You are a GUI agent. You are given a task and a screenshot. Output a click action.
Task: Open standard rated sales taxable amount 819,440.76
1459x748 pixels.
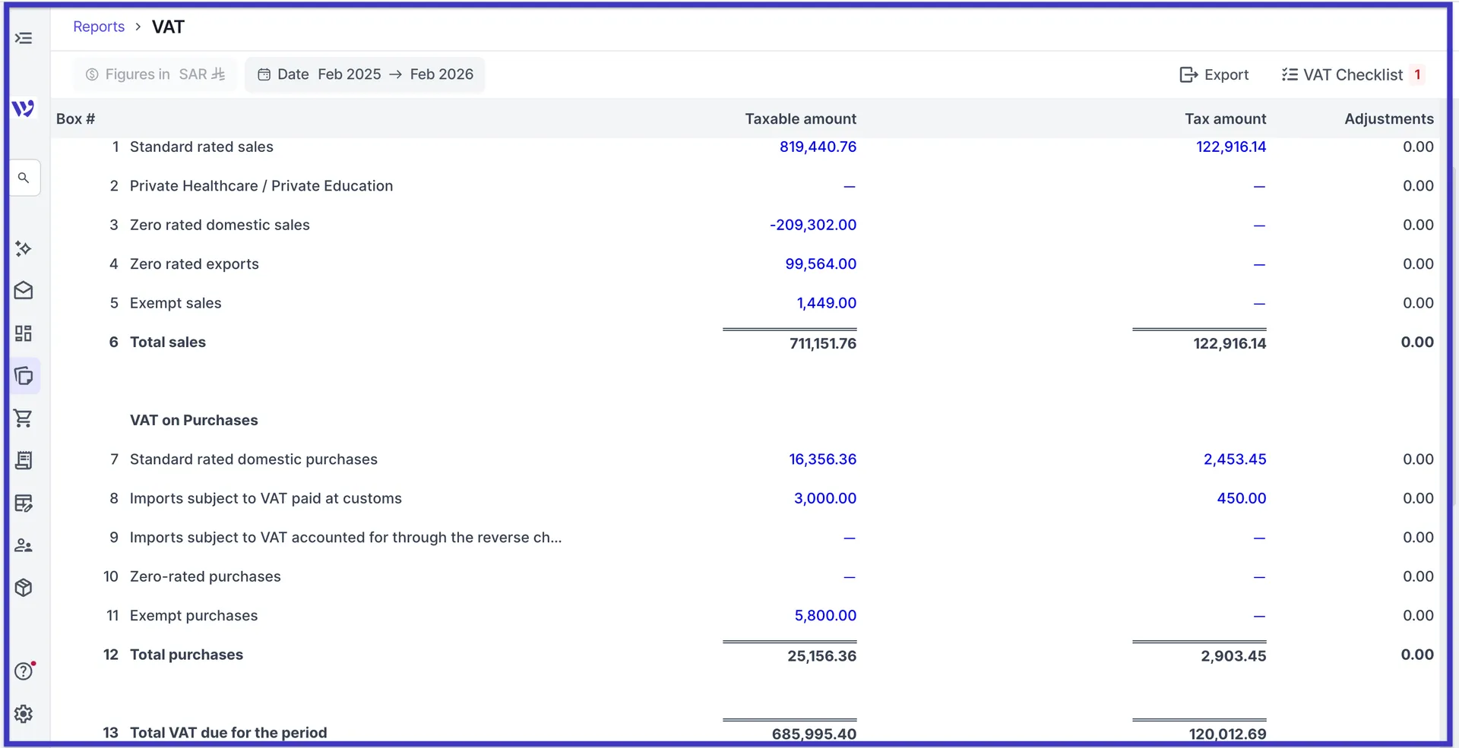[x=818, y=147]
